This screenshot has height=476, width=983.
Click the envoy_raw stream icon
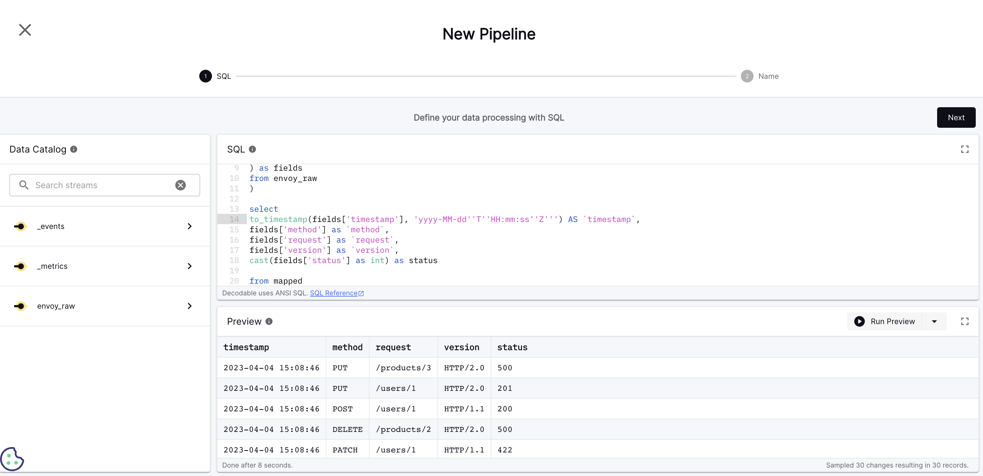pyautogui.click(x=21, y=306)
